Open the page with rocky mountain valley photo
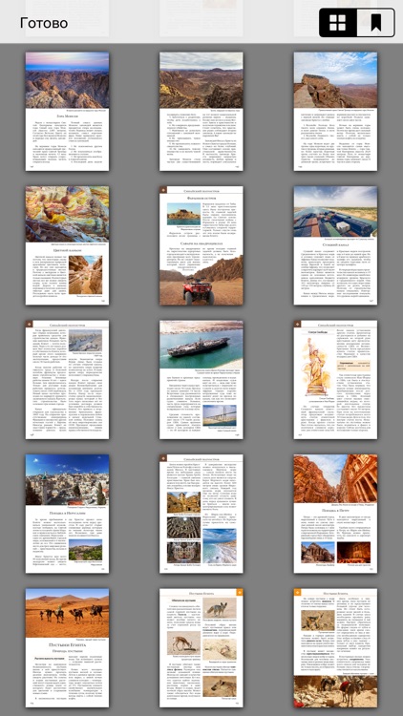The height and width of the screenshot is (716, 403). [x=201, y=112]
